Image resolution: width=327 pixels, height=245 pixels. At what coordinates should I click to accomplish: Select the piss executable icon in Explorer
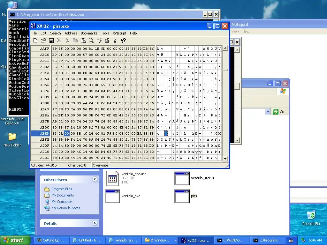pyautogui.click(x=182, y=196)
